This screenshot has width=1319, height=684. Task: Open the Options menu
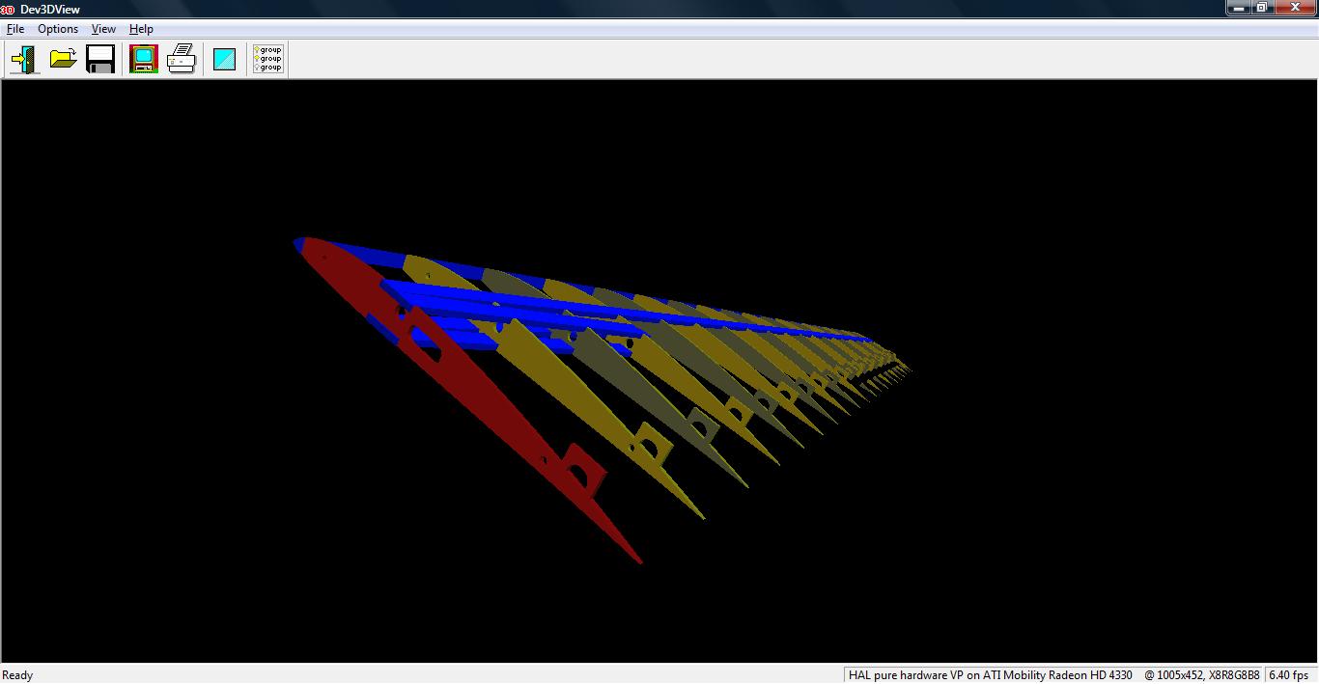(58, 29)
